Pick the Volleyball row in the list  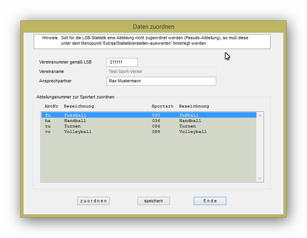(149, 132)
